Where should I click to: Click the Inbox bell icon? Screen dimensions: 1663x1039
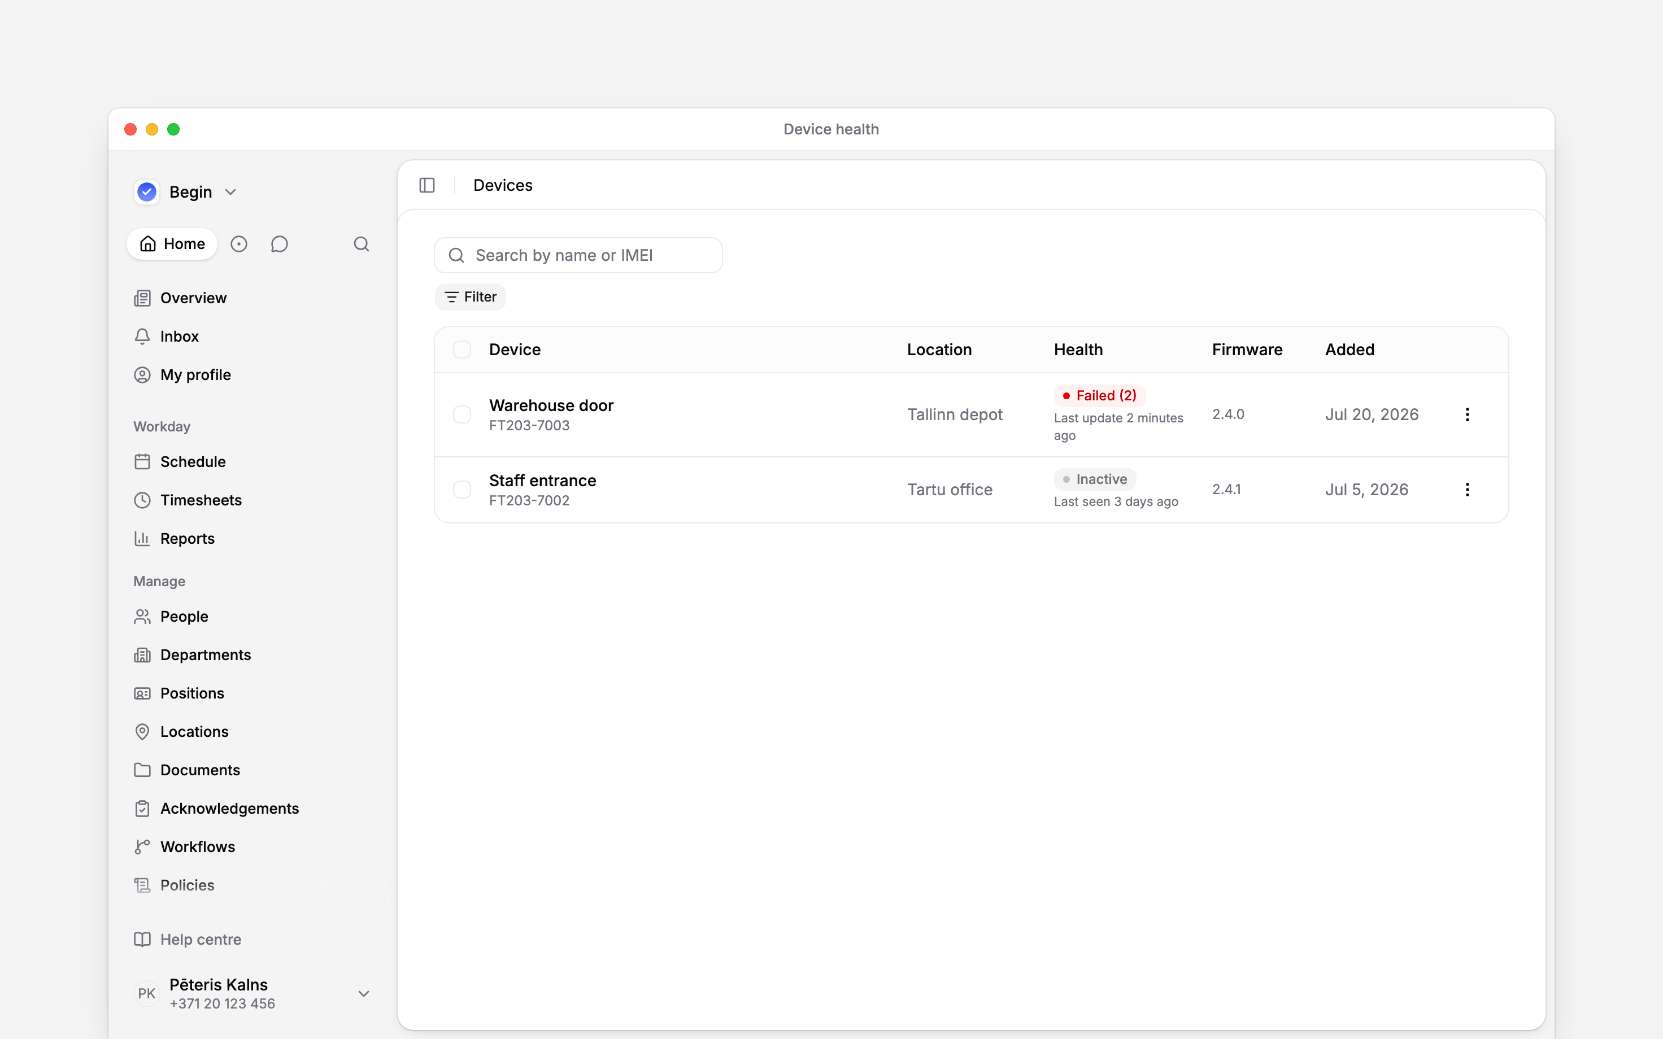[x=142, y=337]
